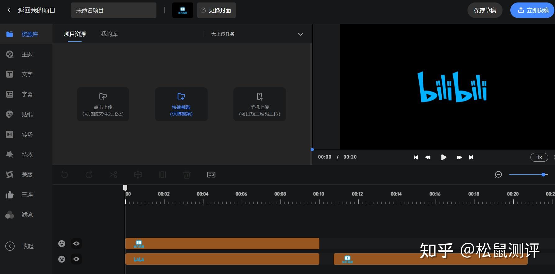Click 点击上传 to upload a file
Image resolution: width=555 pixels, height=274 pixels.
pos(103,104)
